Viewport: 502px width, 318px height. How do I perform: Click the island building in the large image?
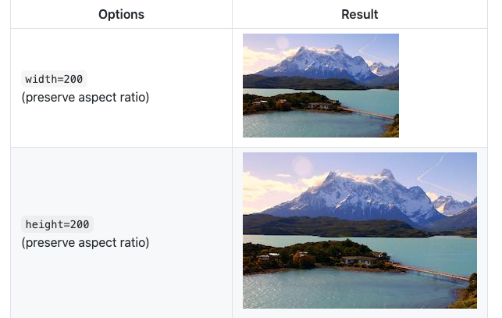pos(358,260)
